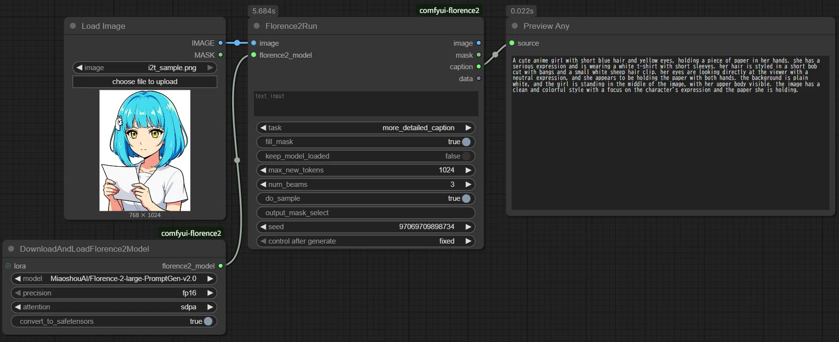Decrease max_new_tokens with left arrow
The height and width of the screenshot is (342, 839).
(263, 170)
